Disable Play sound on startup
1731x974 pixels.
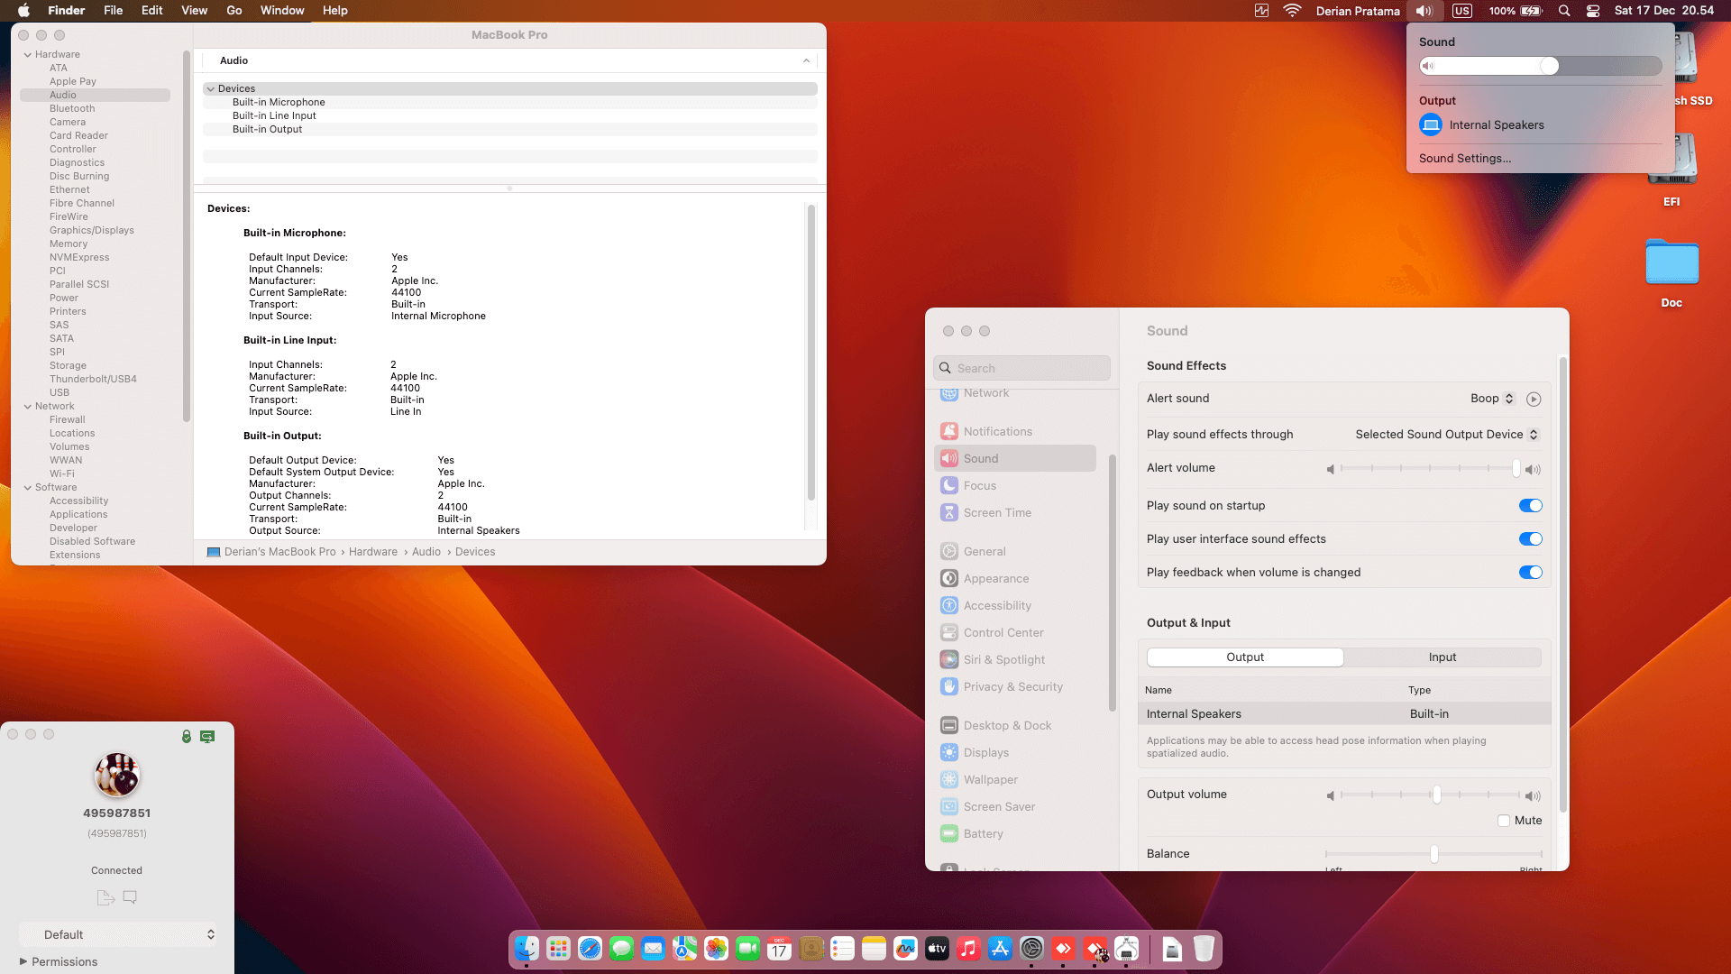pos(1530,505)
